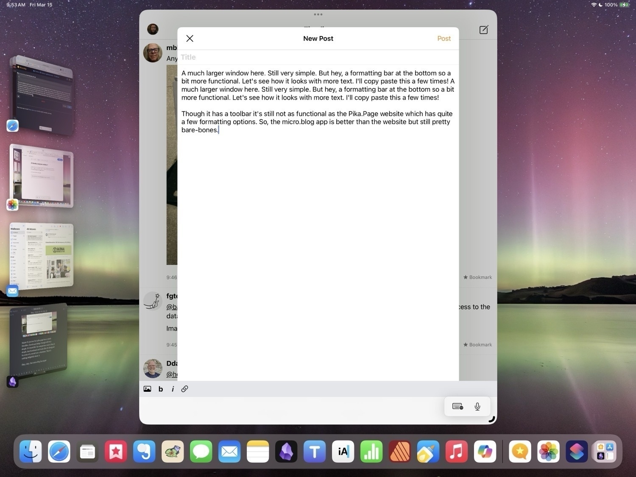Open Copilot from the dock
636x477 pixels.
(485, 452)
